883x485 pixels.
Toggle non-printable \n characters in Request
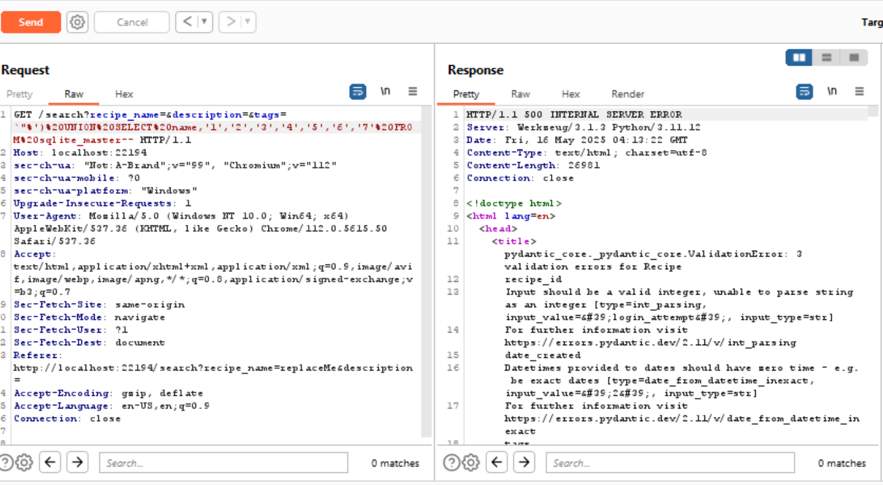[x=385, y=92]
